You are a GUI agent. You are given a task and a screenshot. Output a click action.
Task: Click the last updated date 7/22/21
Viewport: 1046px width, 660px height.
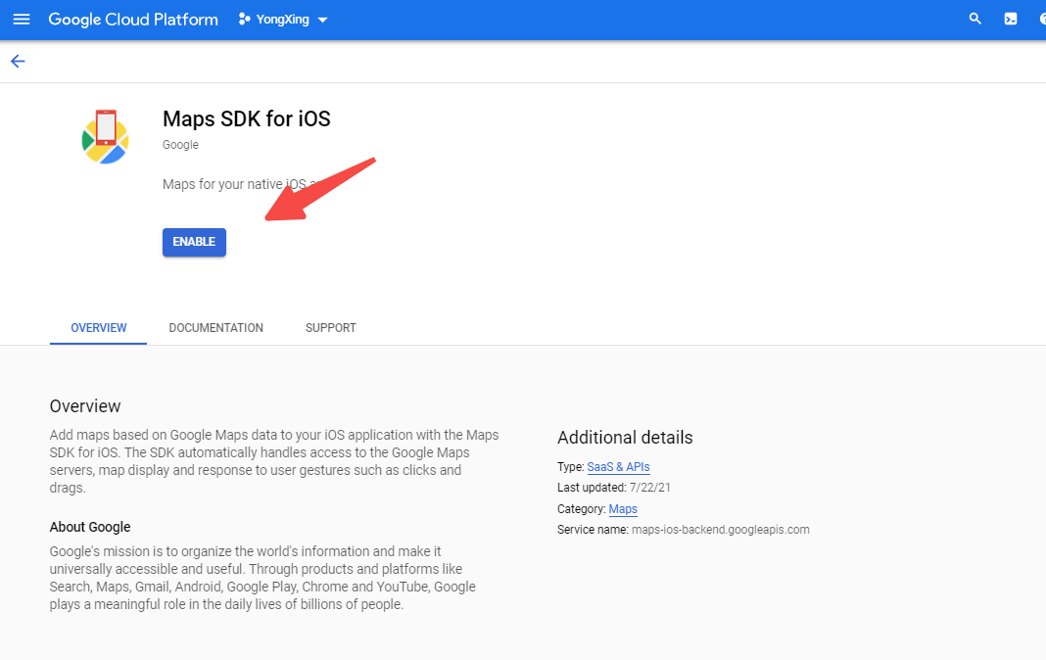coord(650,488)
